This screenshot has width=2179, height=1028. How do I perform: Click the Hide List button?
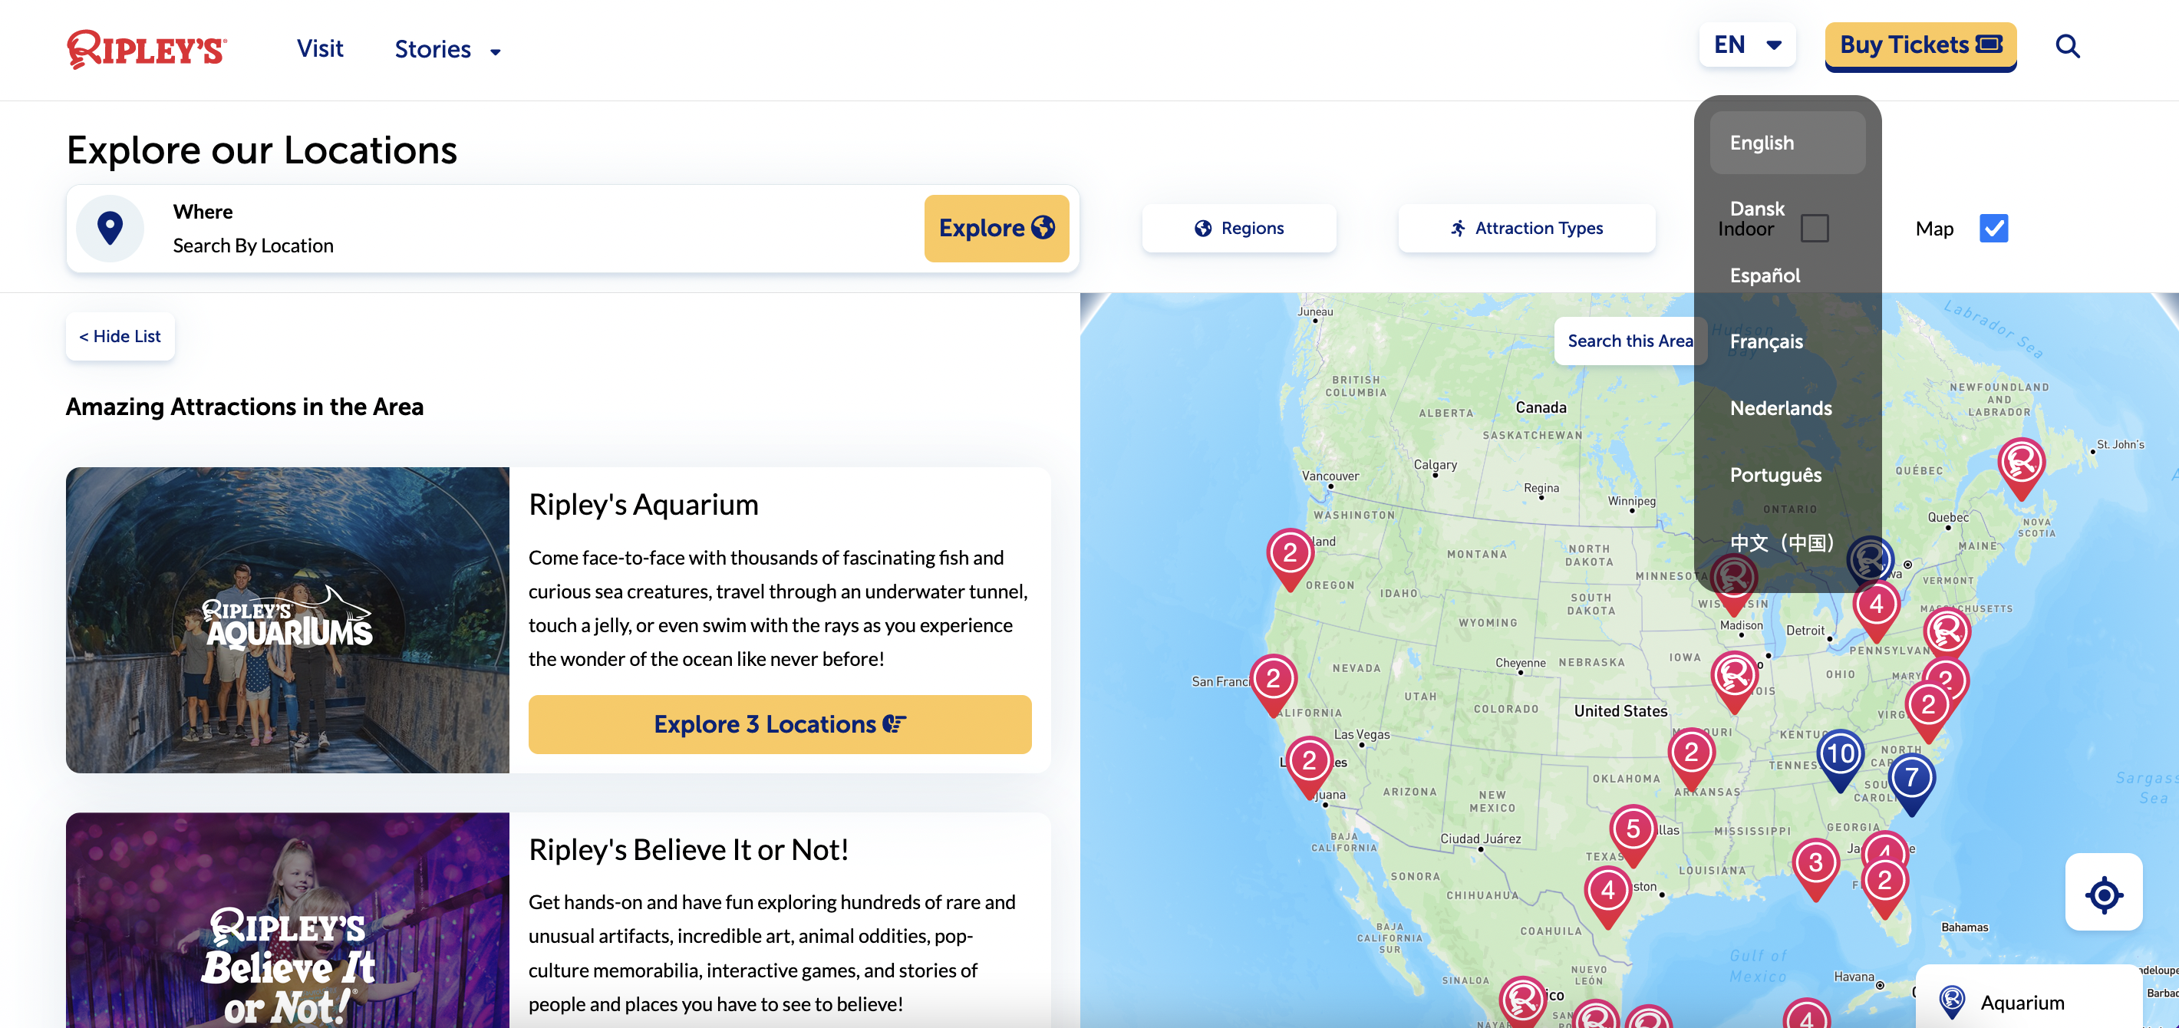(x=120, y=336)
